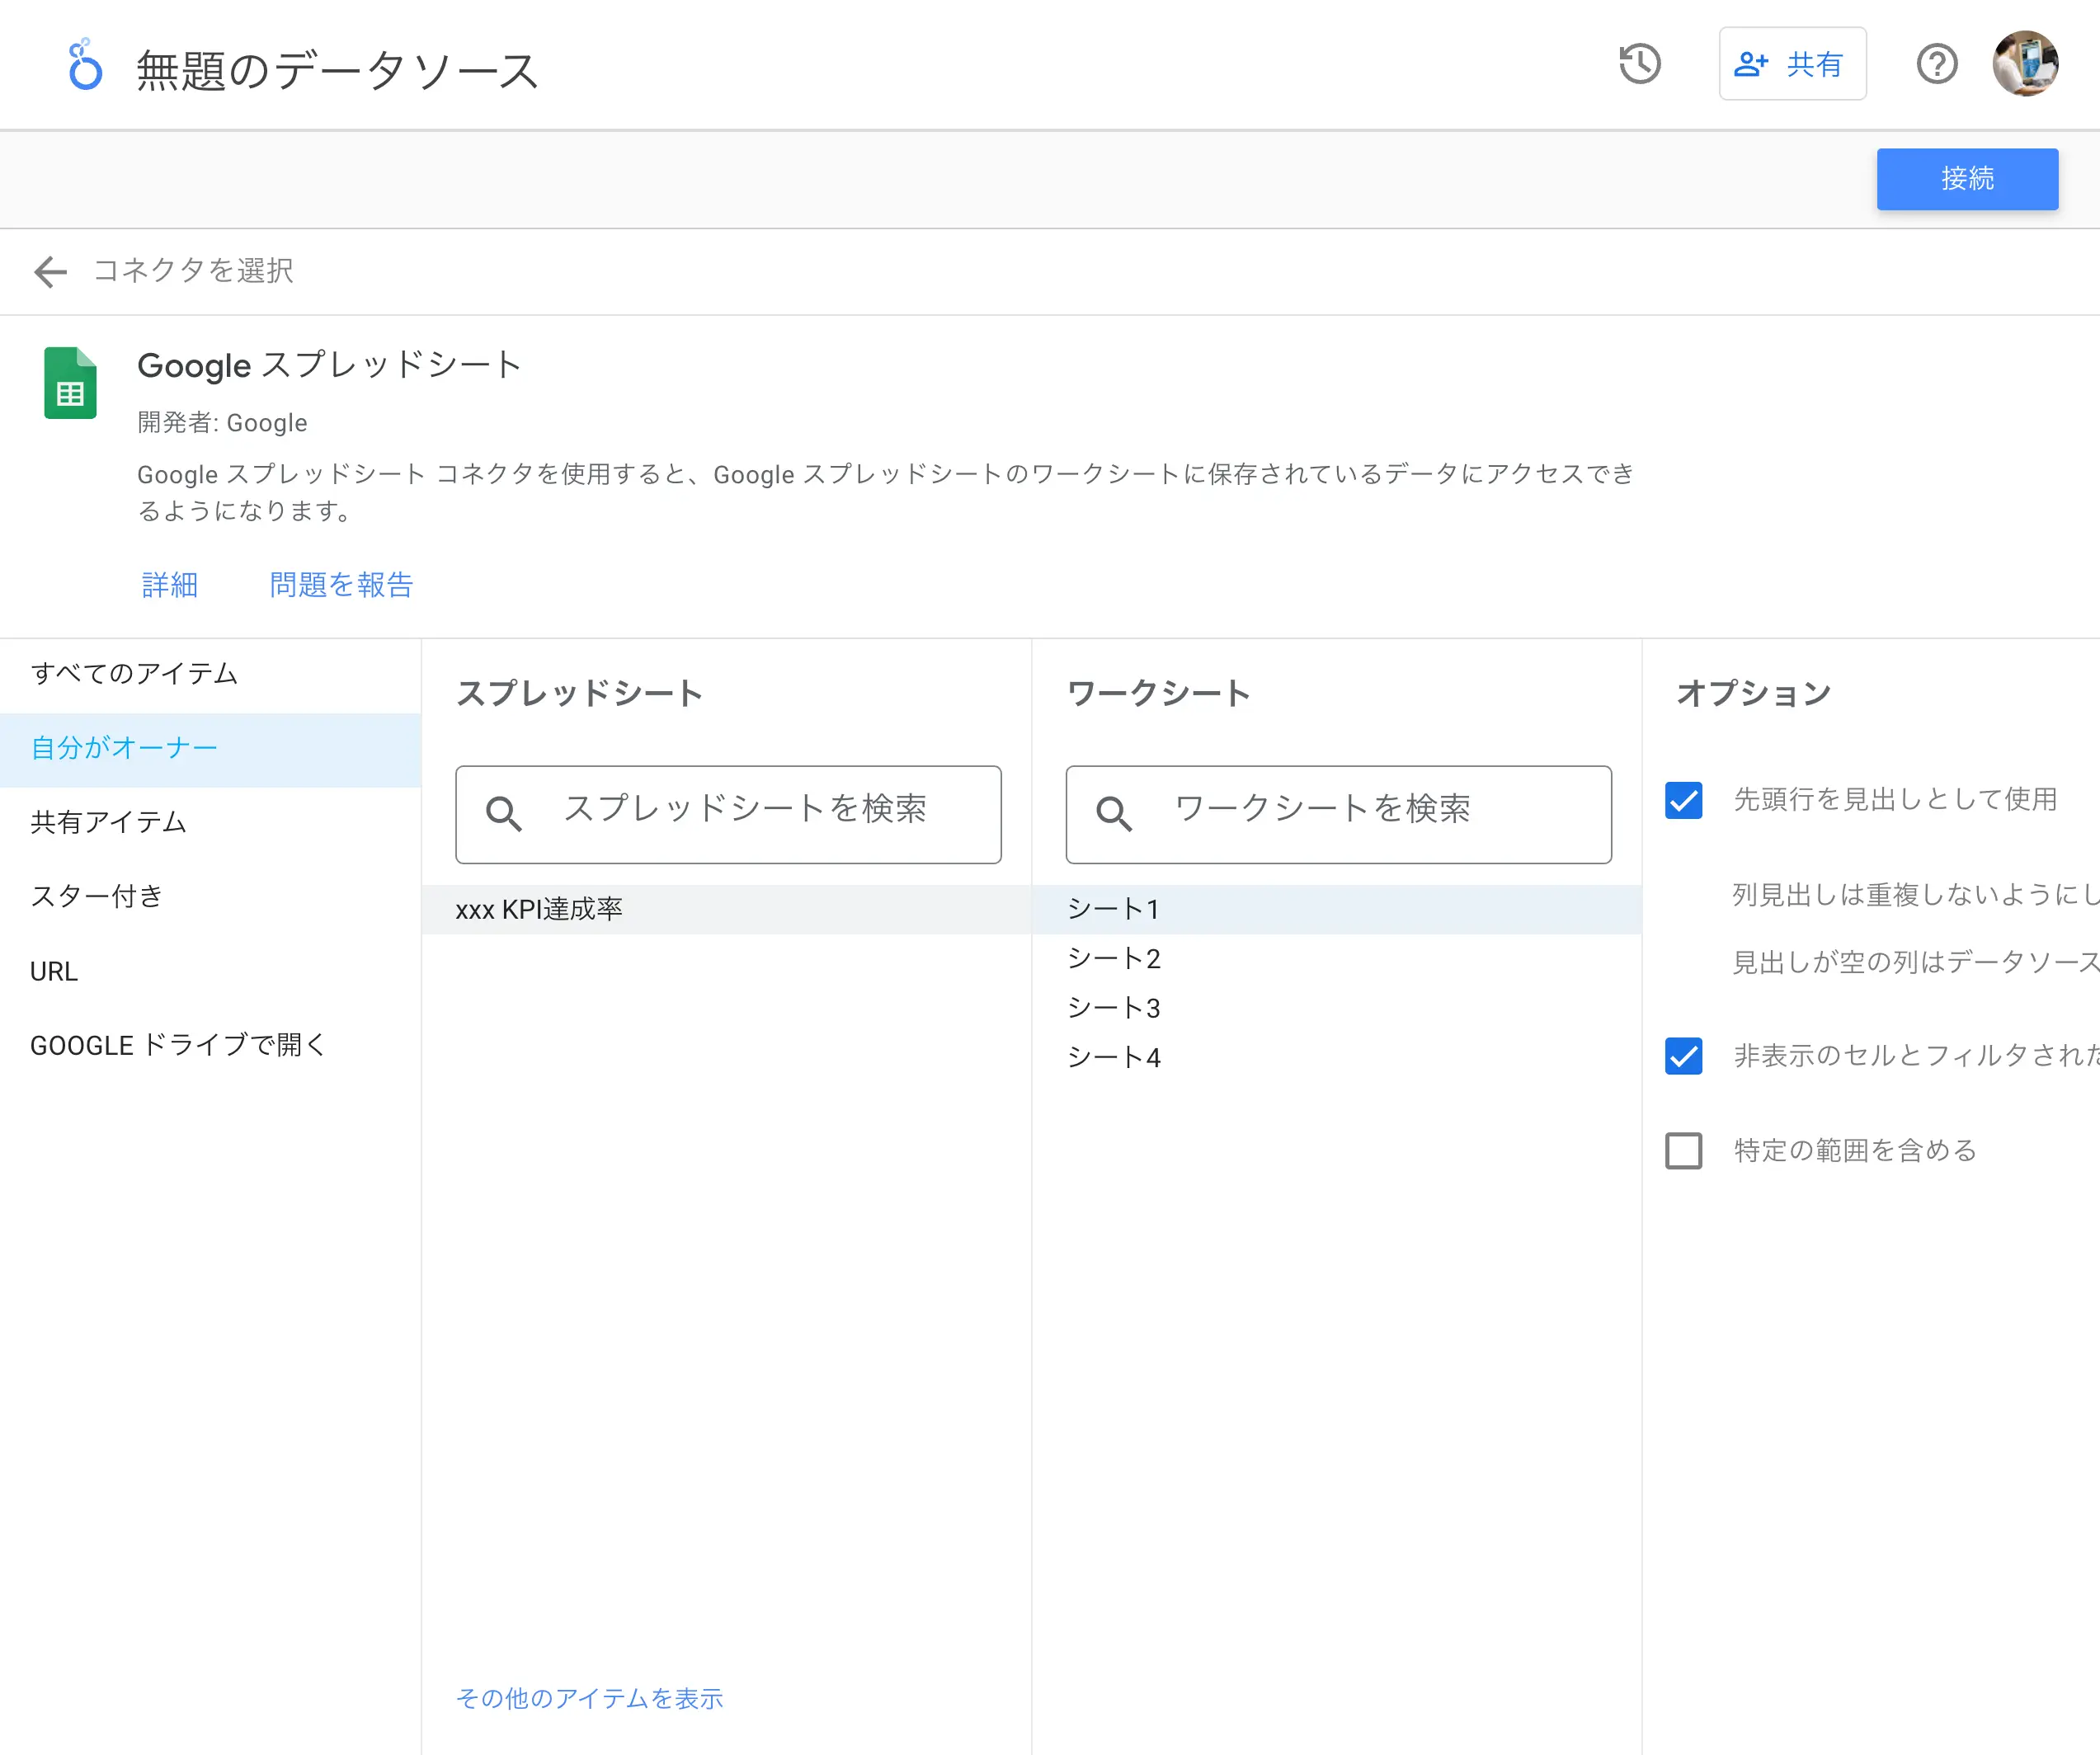The image size is (2100, 1755).
Task: Click the Google Sheets green connector icon
Action: (x=70, y=383)
